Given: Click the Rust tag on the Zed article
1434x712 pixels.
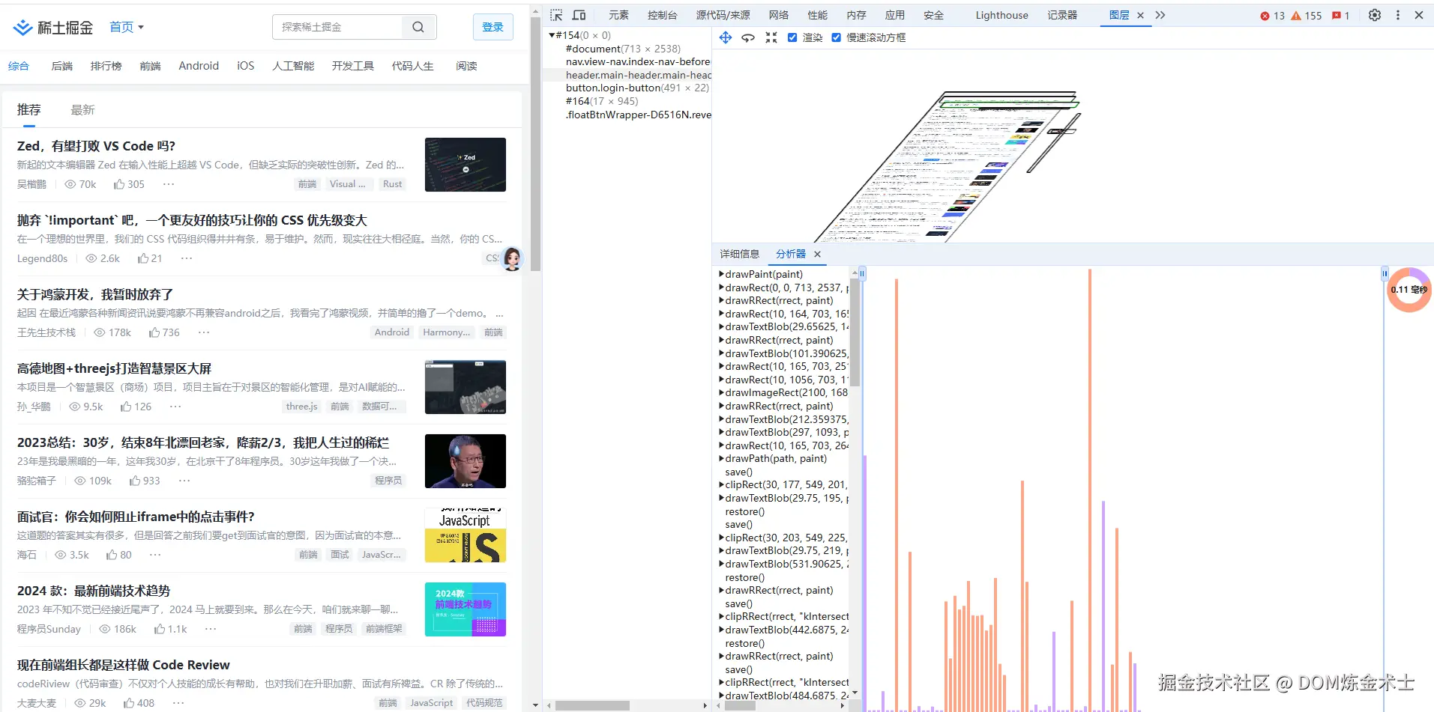Looking at the screenshot, I should 393,184.
